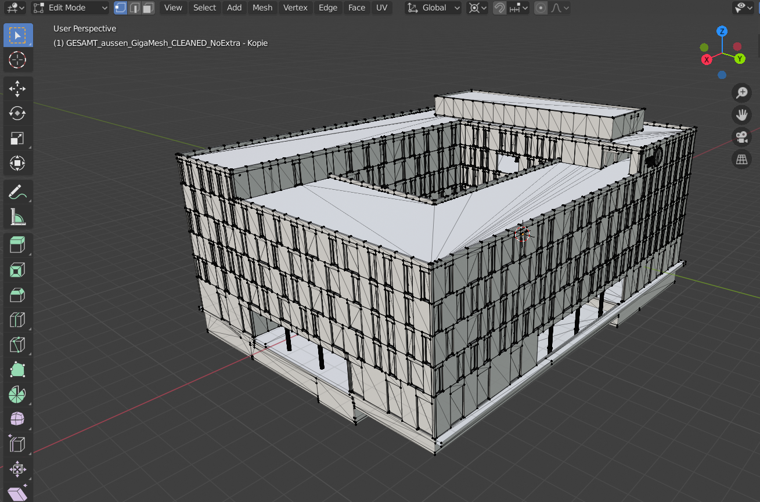Viewport: 760px width, 502px height.
Task: Open viewport object visibility eye dropdown
Action: tap(745, 8)
